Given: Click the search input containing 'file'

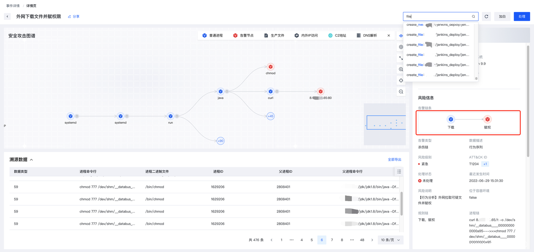Looking at the screenshot, I should click(x=438, y=17).
